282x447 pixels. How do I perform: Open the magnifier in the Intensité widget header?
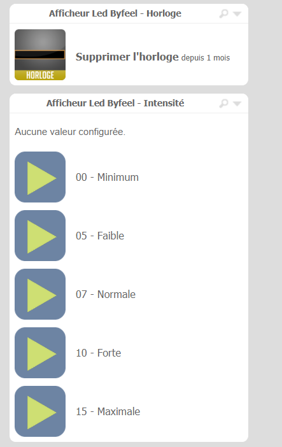224,103
